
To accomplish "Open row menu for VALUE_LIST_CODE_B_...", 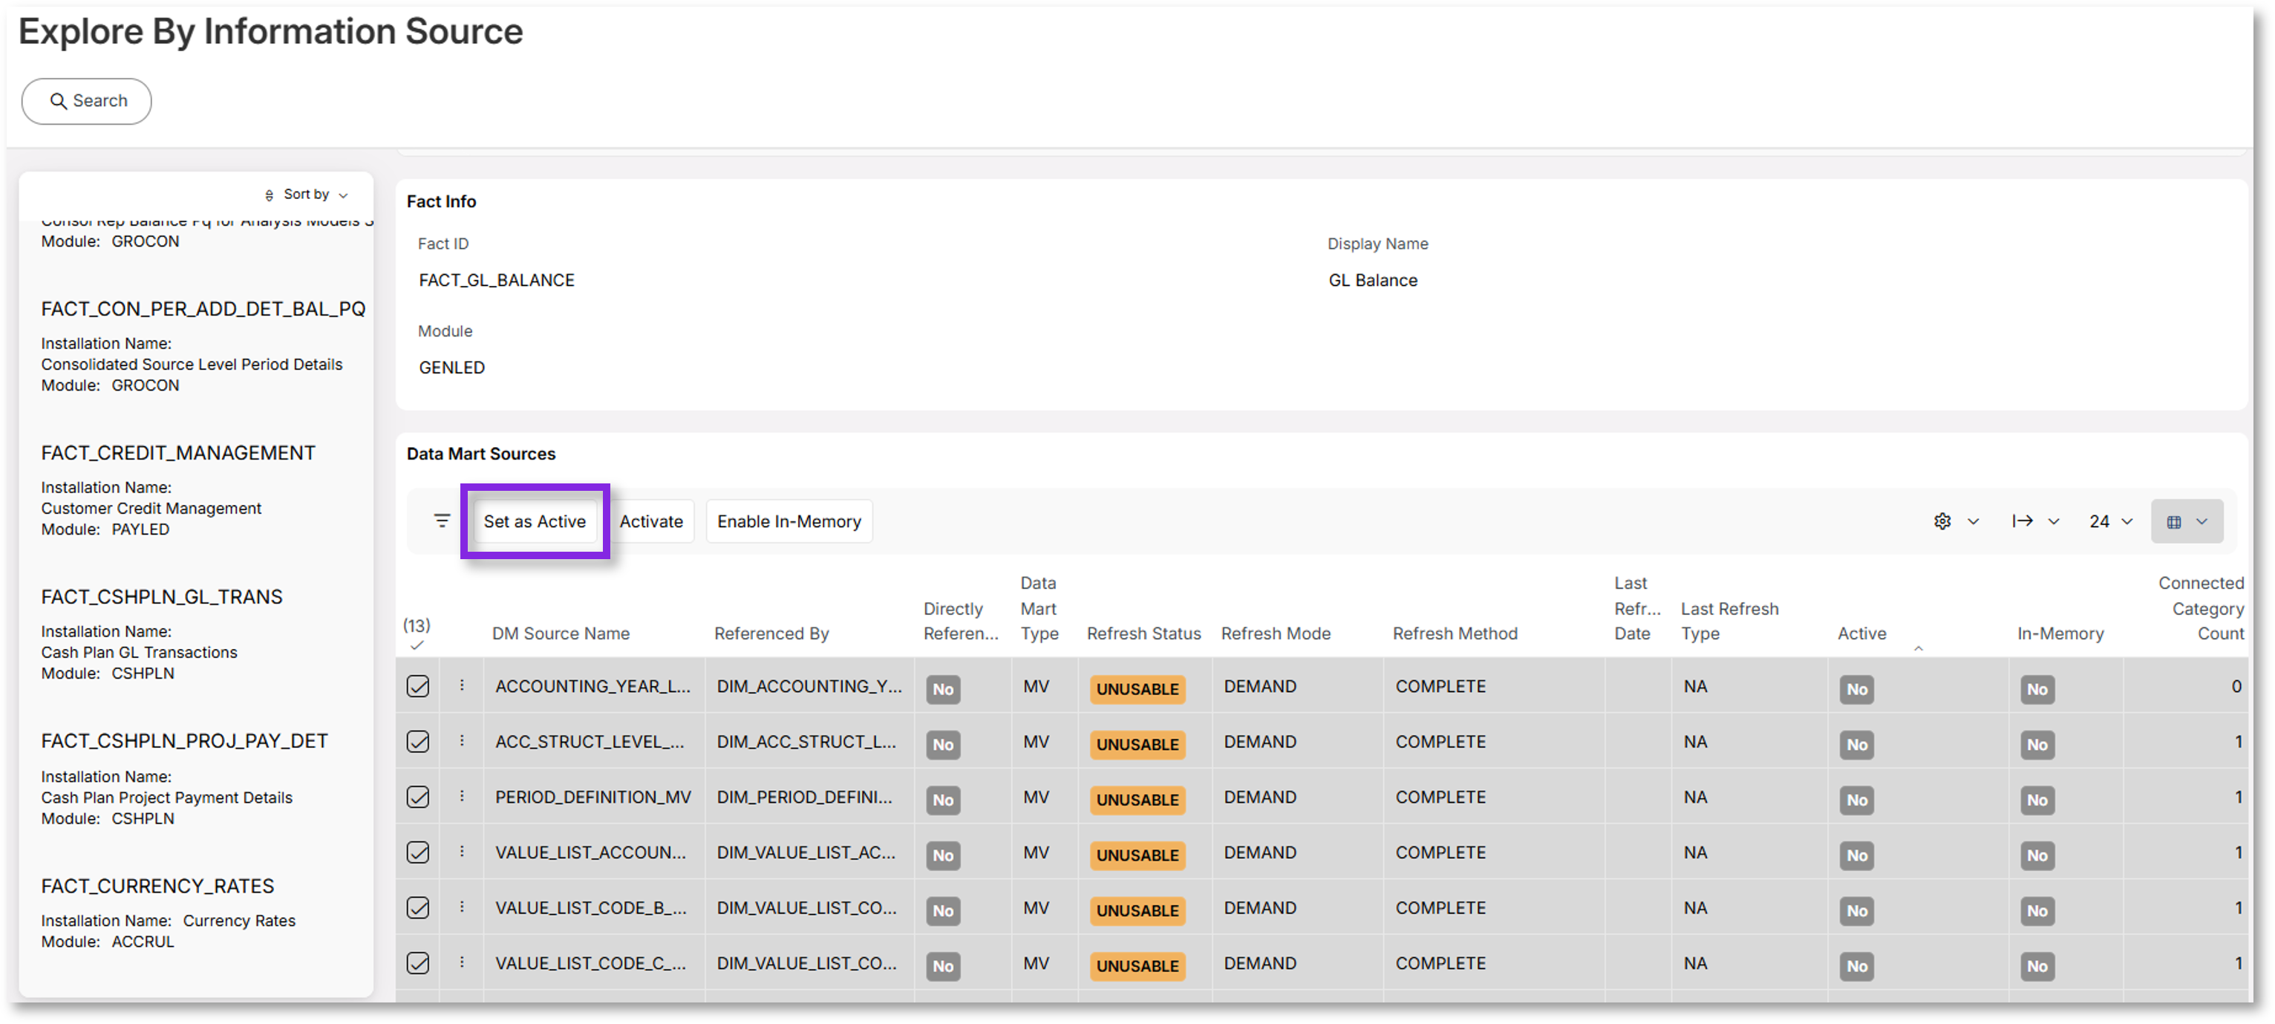I will point(462,907).
